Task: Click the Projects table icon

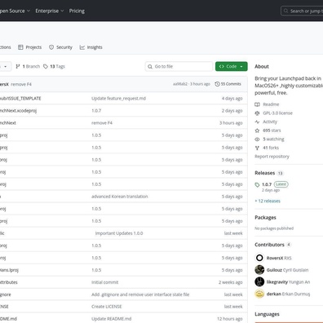Action: coord(20,47)
